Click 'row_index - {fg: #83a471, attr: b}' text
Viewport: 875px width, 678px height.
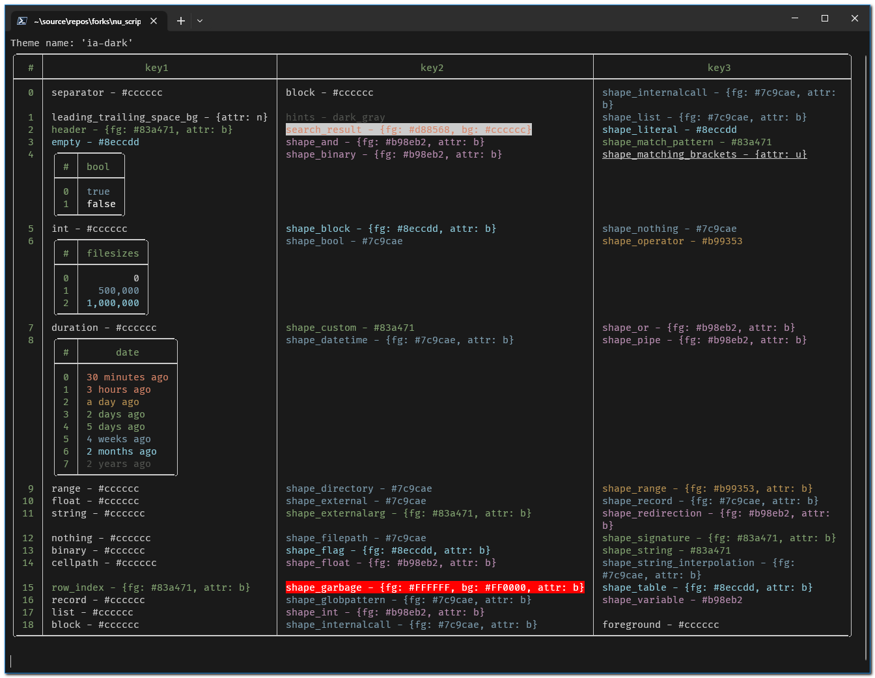(x=151, y=587)
